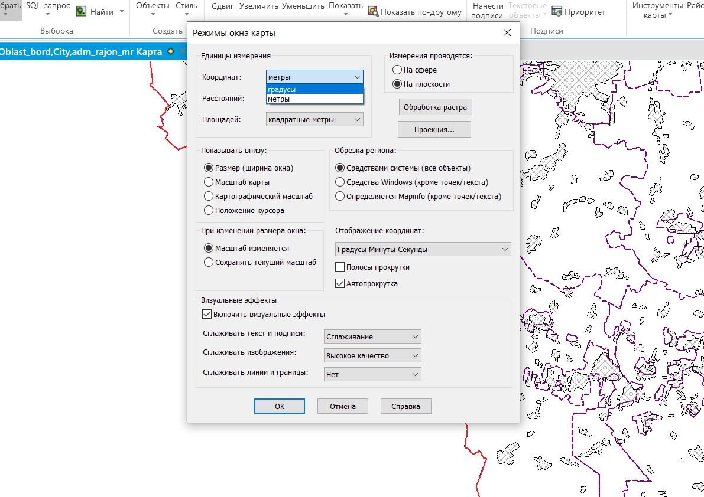Select На сфере measurement option
Viewport: 704px width, 497px height.
(x=397, y=70)
